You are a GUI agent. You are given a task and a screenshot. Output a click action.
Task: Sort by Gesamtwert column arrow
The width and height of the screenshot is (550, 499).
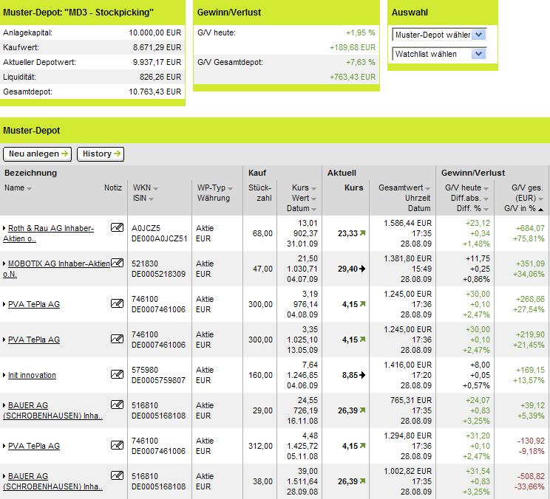(427, 189)
